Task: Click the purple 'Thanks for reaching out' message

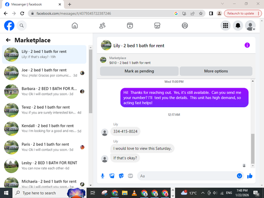Action: pos(184,98)
